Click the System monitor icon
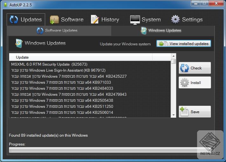This screenshot has width=226, height=162. pos(135,20)
